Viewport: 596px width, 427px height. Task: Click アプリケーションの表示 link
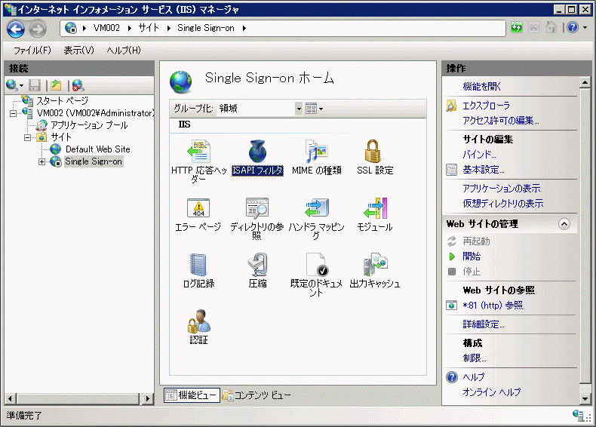(502, 188)
